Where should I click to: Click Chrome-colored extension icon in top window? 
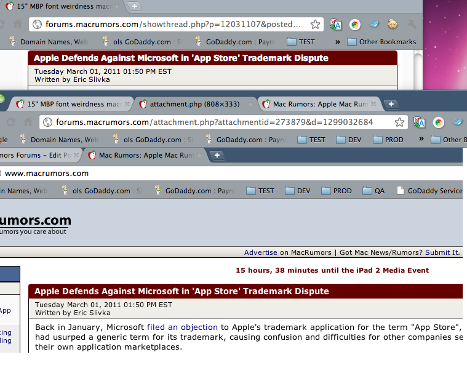point(355,25)
